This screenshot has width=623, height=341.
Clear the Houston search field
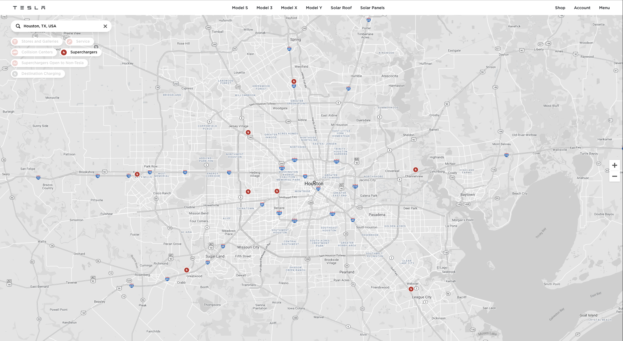[x=105, y=26]
